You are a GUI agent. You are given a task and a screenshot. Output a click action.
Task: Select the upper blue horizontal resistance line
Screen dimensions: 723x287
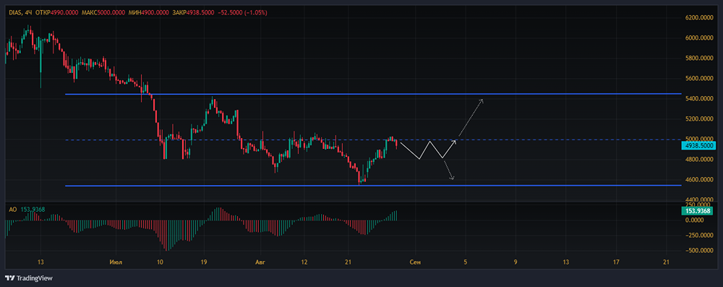[x=373, y=94]
